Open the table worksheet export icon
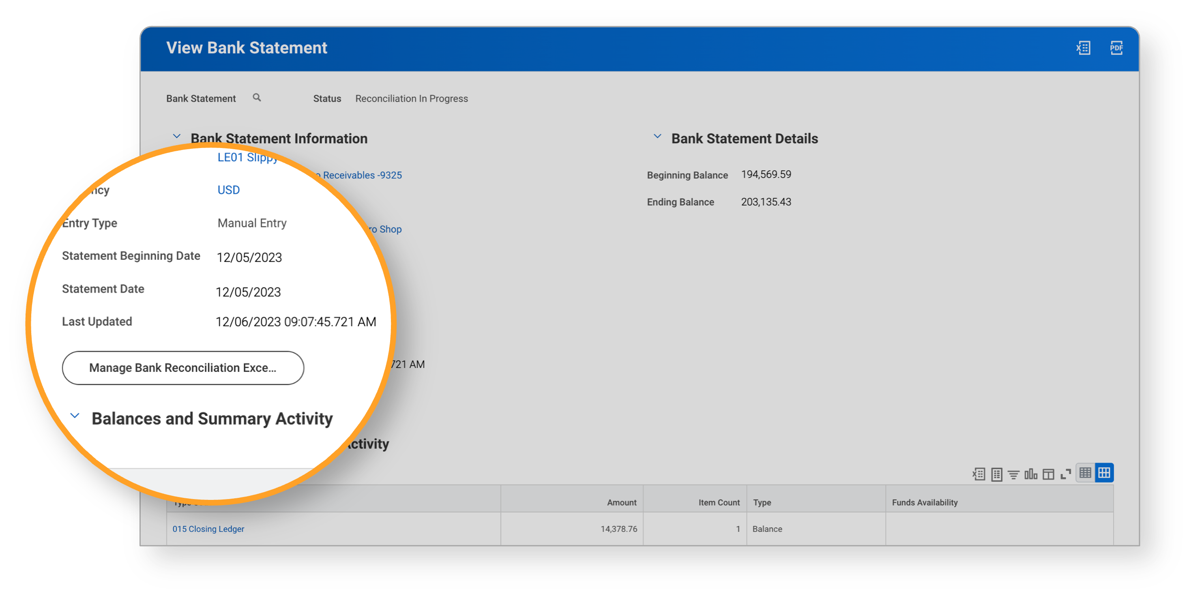Screen dimensions: 1191x598 pos(996,474)
